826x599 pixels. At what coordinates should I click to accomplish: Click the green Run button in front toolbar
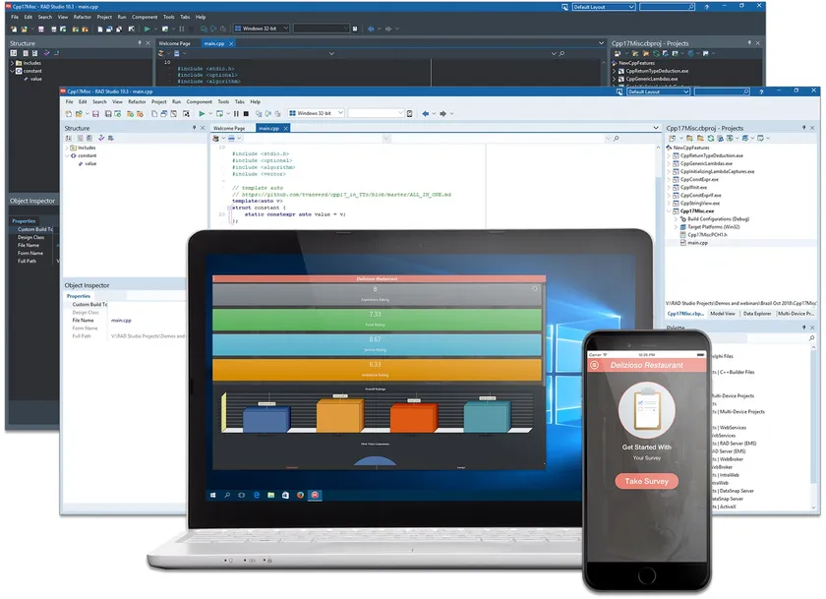201,114
